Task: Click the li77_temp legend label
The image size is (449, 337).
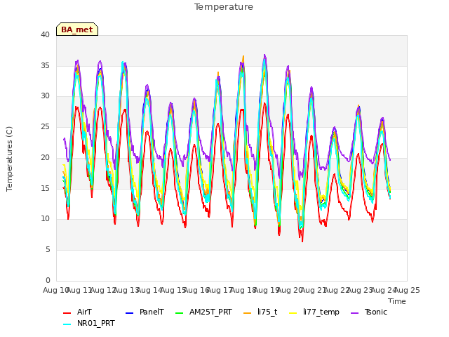Action: pyautogui.click(x=321, y=312)
